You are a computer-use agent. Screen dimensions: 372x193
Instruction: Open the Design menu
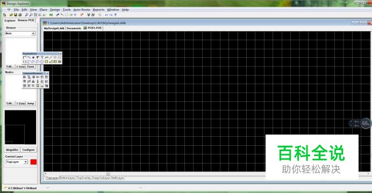coord(55,10)
